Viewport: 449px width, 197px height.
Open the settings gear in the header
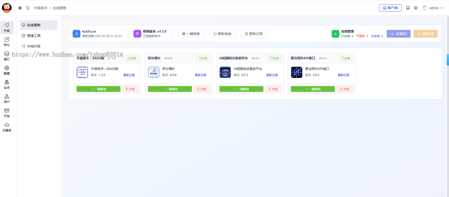click(x=416, y=8)
